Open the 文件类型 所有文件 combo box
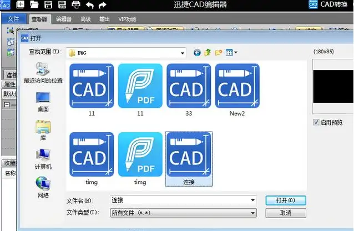This screenshot has height=231, width=354. (183, 213)
